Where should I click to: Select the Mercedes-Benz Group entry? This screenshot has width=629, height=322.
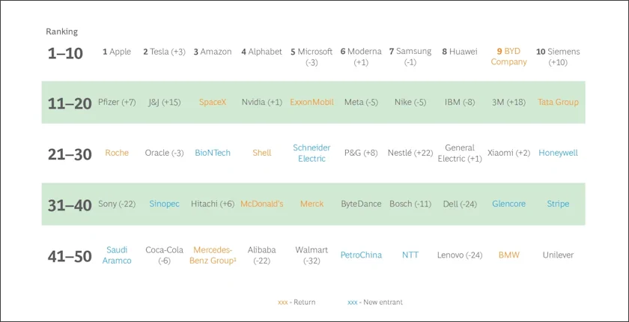pos(214,255)
